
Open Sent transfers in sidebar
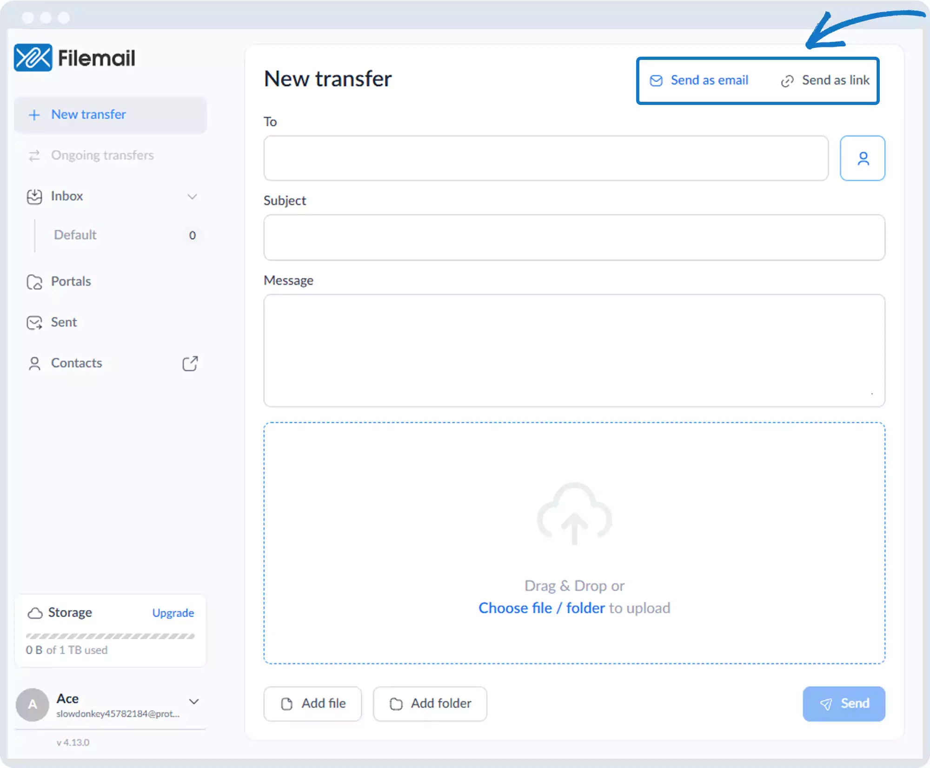pos(64,322)
